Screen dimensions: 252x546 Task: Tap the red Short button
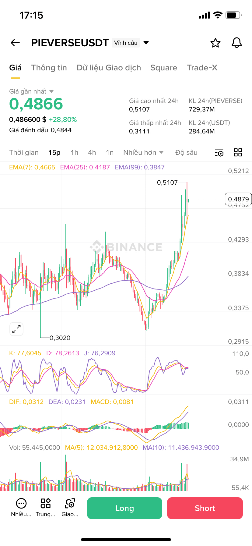point(205,508)
